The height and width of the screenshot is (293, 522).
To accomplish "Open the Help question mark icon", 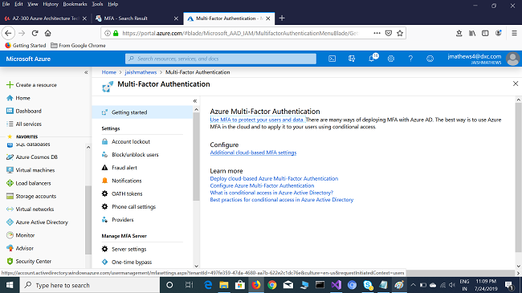I will coord(410,59).
